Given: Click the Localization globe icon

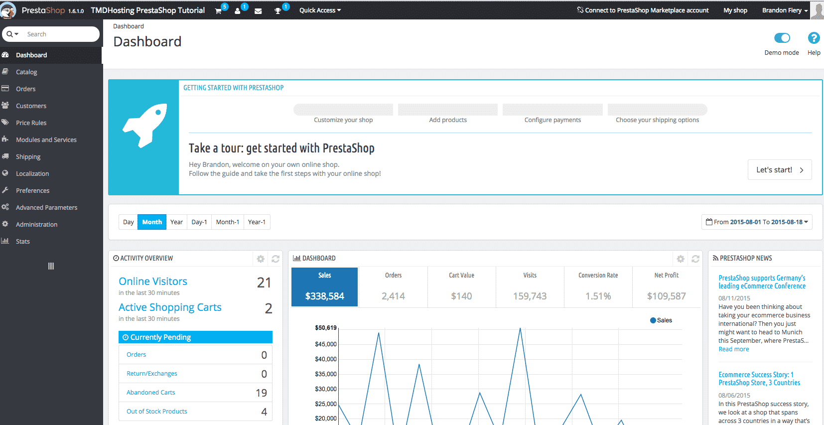Looking at the screenshot, I should (5, 173).
